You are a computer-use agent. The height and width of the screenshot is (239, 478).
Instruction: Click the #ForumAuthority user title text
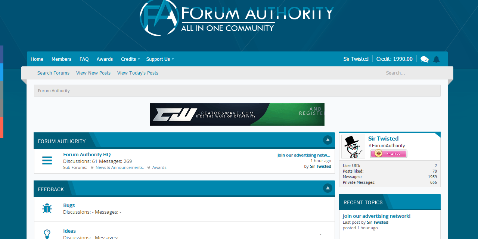(x=387, y=146)
